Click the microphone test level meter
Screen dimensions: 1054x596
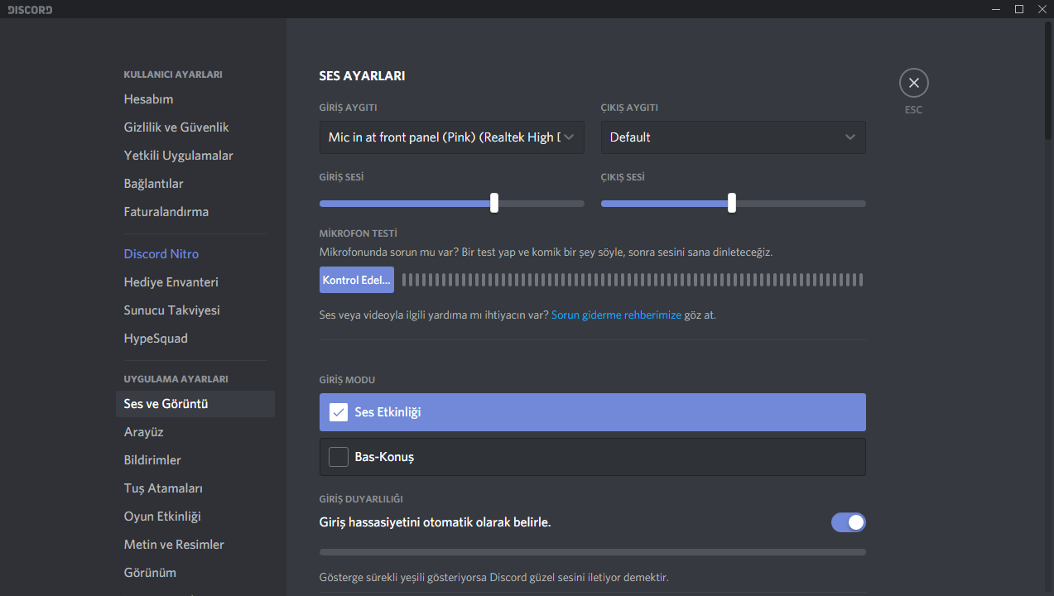pos(633,280)
